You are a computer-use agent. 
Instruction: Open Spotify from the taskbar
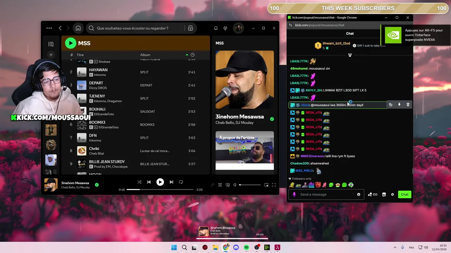coord(246,247)
